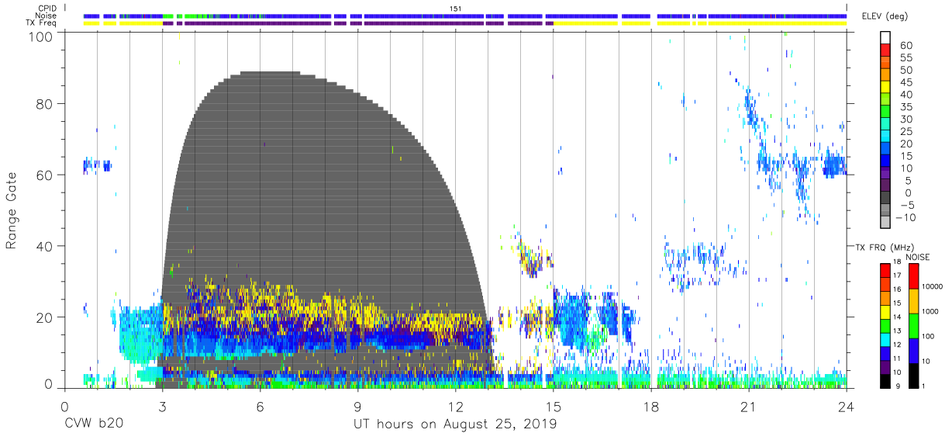The image size is (952, 440).
Task: Click the '20' tick label on Range Gate axis
Action: [45, 317]
